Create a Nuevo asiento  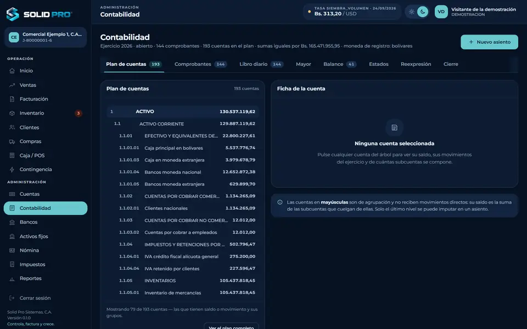489,42
